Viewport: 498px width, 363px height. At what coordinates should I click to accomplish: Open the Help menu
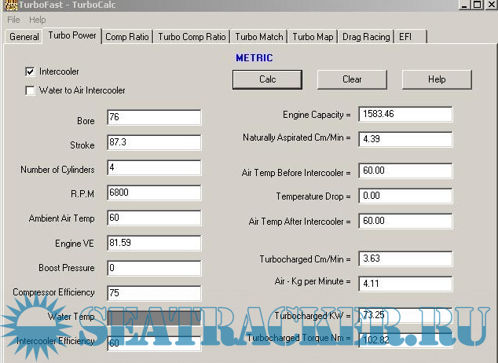pos(38,20)
